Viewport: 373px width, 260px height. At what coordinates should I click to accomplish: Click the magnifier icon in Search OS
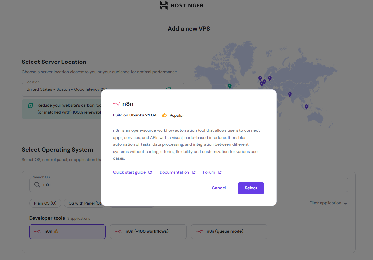pyautogui.click(x=37, y=185)
